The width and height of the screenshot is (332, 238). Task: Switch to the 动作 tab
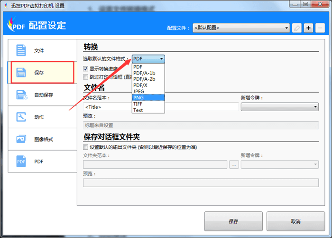tap(42, 117)
